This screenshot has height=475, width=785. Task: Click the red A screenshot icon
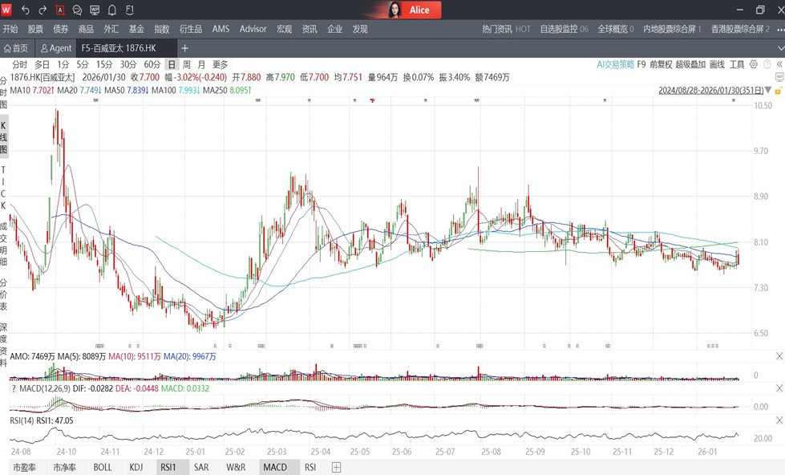pyautogui.click(x=61, y=10)
